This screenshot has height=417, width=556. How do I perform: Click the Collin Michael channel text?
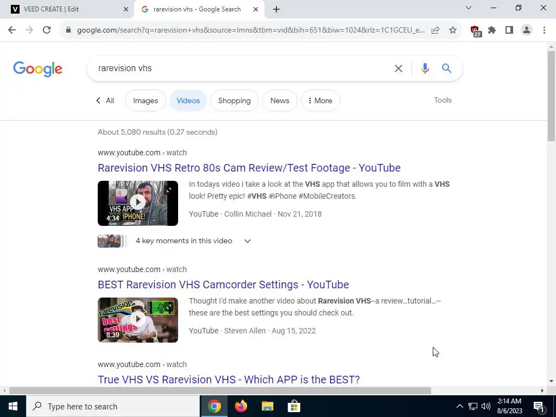point(248,214)
